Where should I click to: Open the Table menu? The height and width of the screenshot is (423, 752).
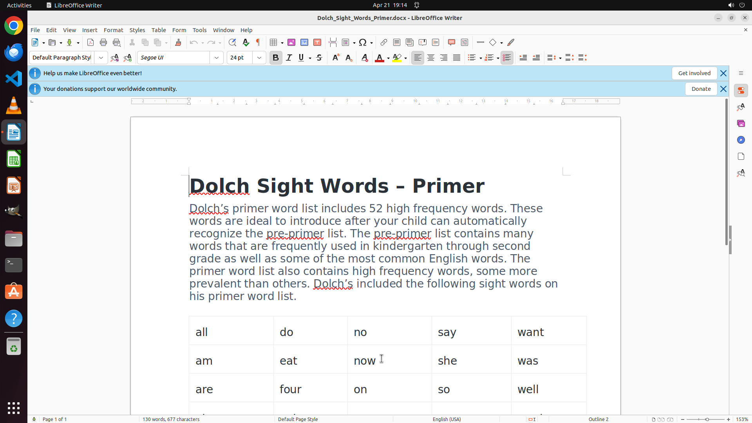[x=159, y=30]
